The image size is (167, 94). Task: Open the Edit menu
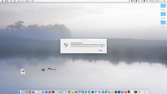pyautogui.click(x=15, y=1)
